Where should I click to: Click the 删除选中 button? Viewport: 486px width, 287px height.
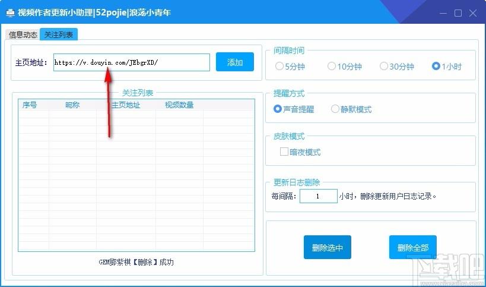328,247
